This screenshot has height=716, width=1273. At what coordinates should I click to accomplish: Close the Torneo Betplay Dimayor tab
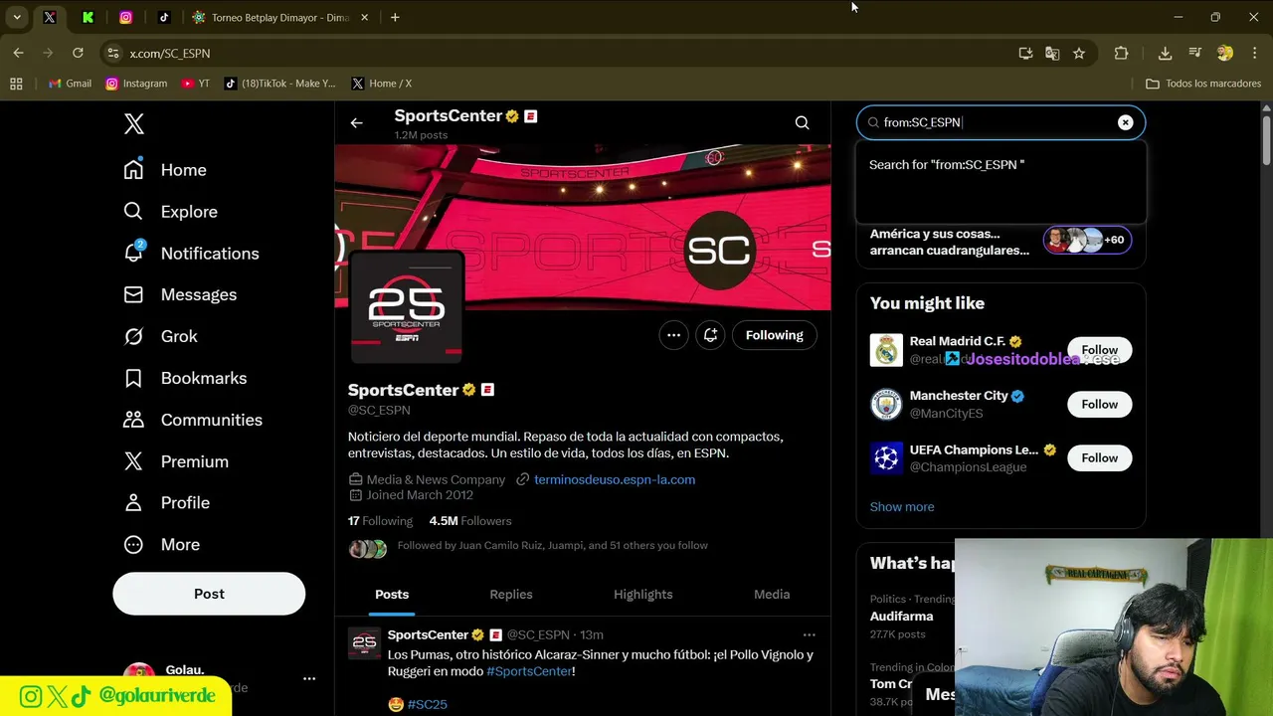[x=365, y=17]
